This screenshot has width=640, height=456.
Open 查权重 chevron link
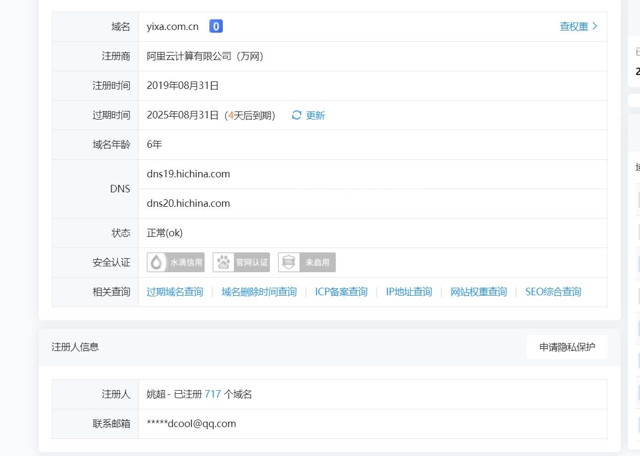pyautogui.click(x=578, y=26)
